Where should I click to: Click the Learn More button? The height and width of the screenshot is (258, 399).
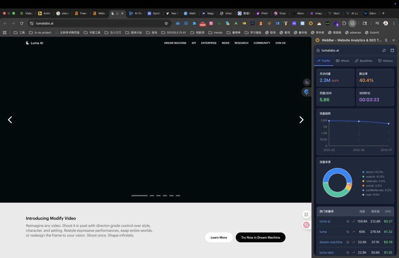(x=219, y=237)
